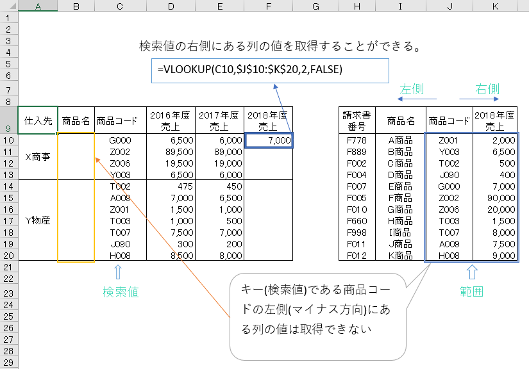529x369 pixels.
Task: Click the heading about 検索値の右側
Action: [280, 46]
